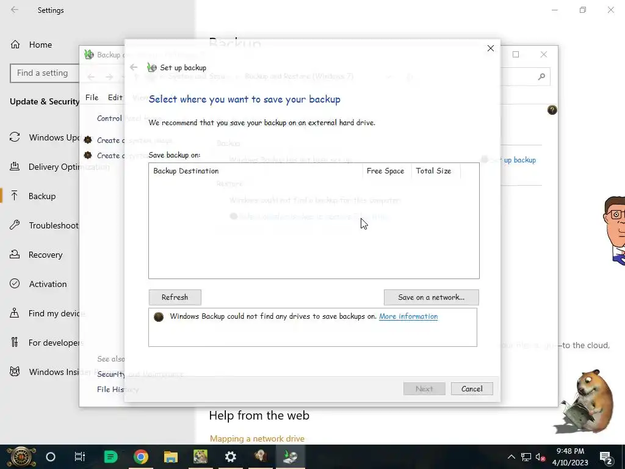625x469 pixels.
Task: Close the Set up backup dialog
Action: coord(491,48)
